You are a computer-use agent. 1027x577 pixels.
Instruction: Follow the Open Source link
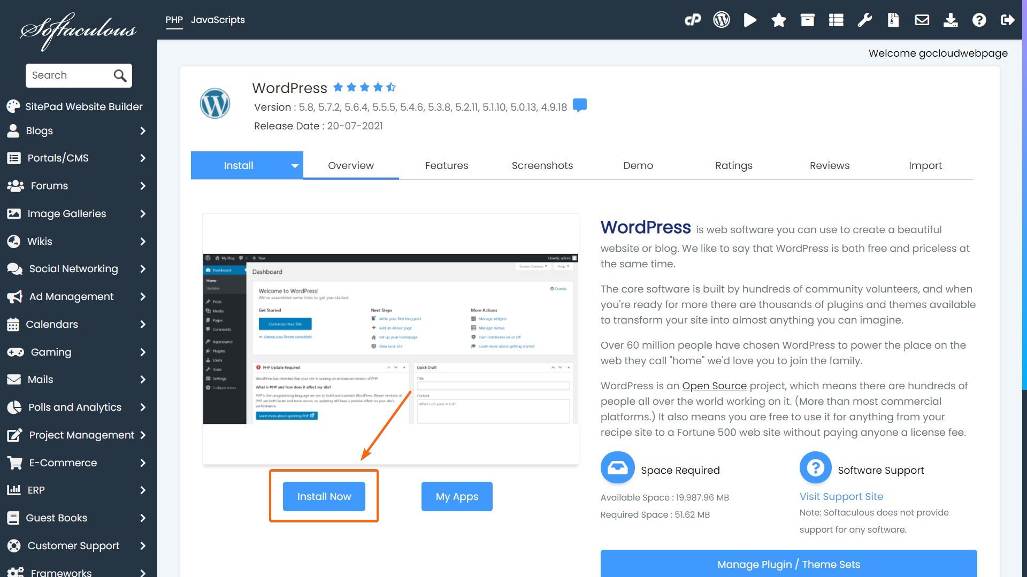pos(714,386)
